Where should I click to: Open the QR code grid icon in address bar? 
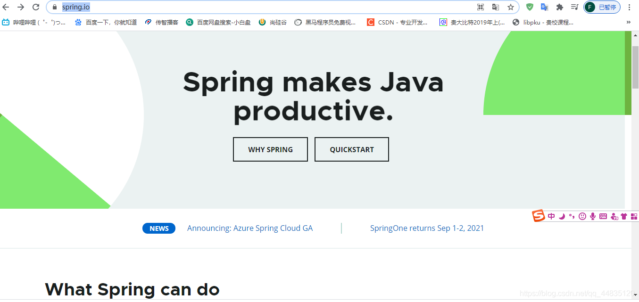(481, 7)
